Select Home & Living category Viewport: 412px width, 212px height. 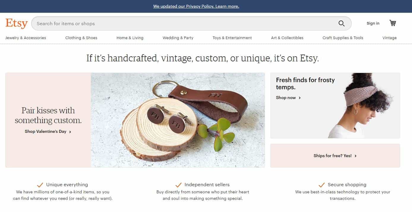(x=130, y=38)
